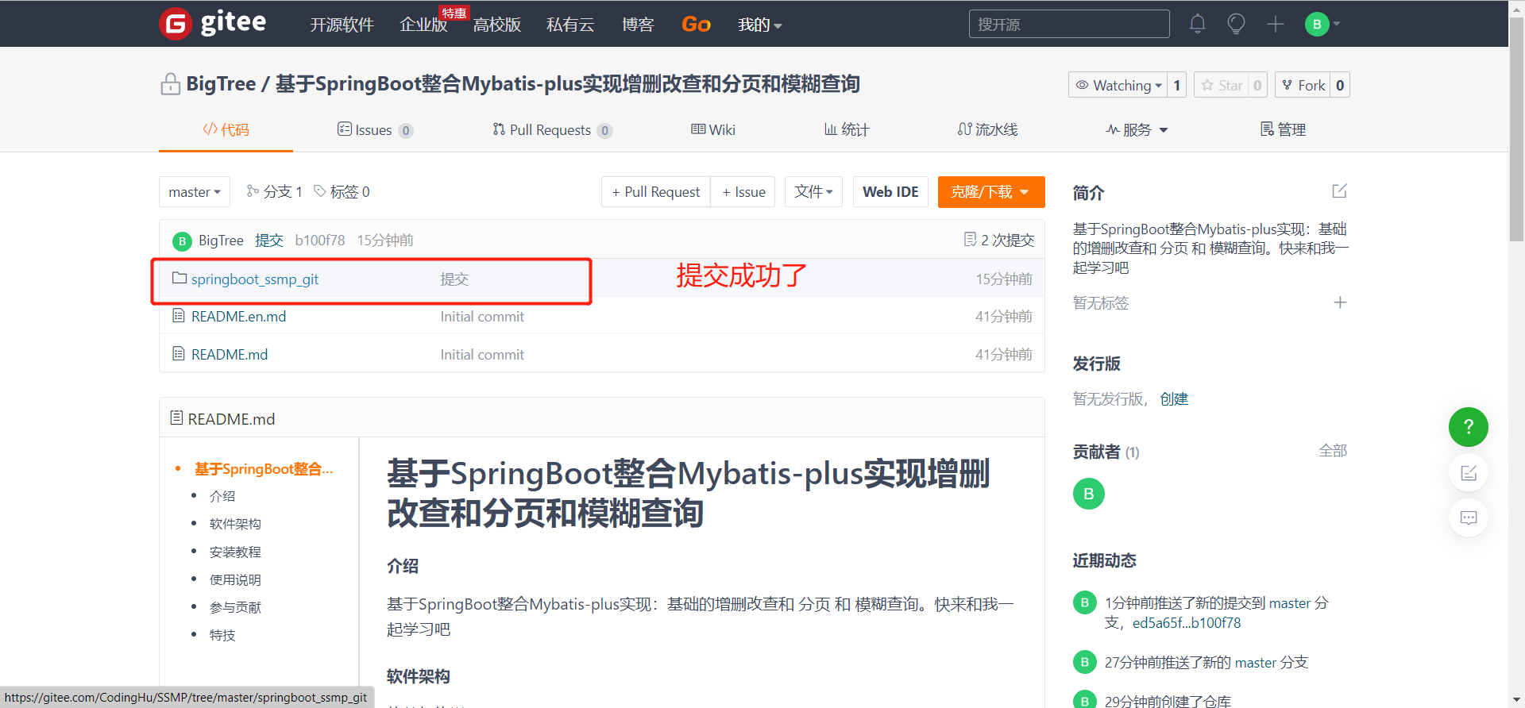Open the Pull Requests tab
This screenshot has height=708, width=1525.
(x=552, y=130)
